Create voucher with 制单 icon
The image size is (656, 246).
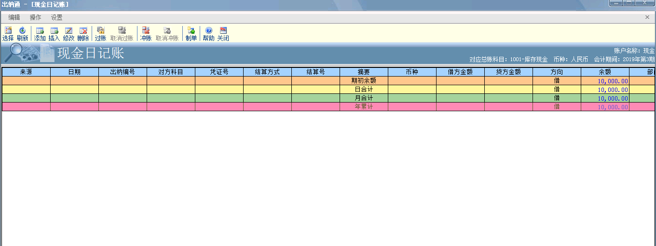click(191, 33)
